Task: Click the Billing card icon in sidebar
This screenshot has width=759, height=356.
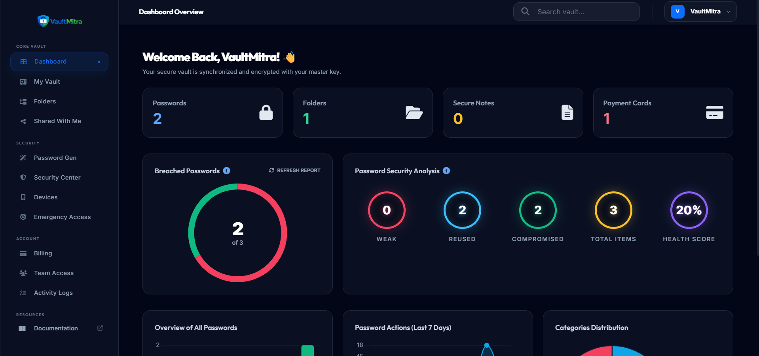Action: pyautogui.click(x=23, y=253)
